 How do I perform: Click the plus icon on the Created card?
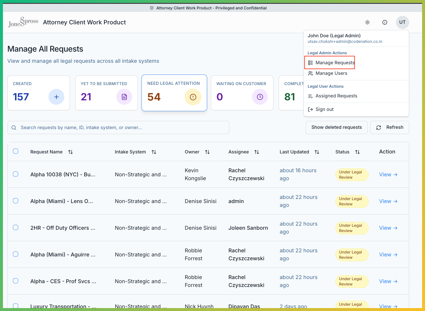(x=56, y=97)
